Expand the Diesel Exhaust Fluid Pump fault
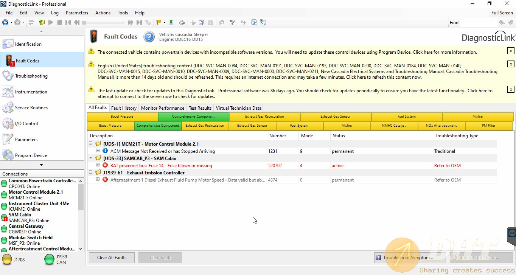 click(98, 180)
